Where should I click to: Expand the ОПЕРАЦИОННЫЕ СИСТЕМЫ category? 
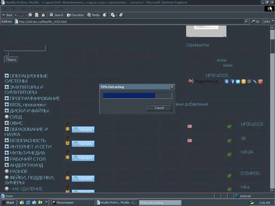point(7,76)
